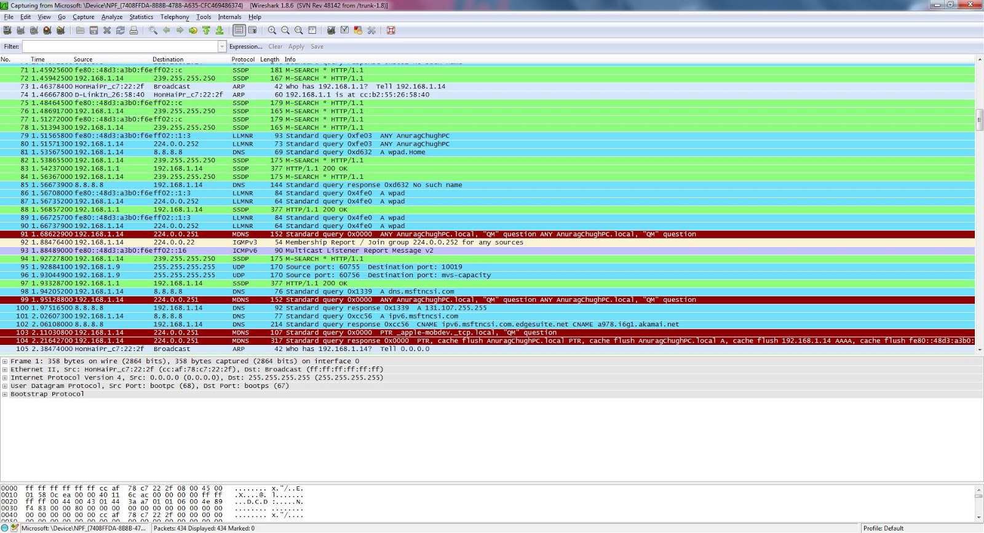Viewport: 984px width, 533px height.
Task: Toggle packet list colorization
Action: coord(239,30)
